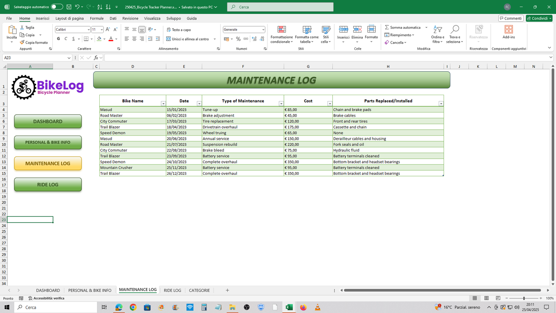Image resolution: width=556 pixels, height=313 pixels.
Task: Click the Testo a capo wrap text icon
Action: [x=169, y=30]
